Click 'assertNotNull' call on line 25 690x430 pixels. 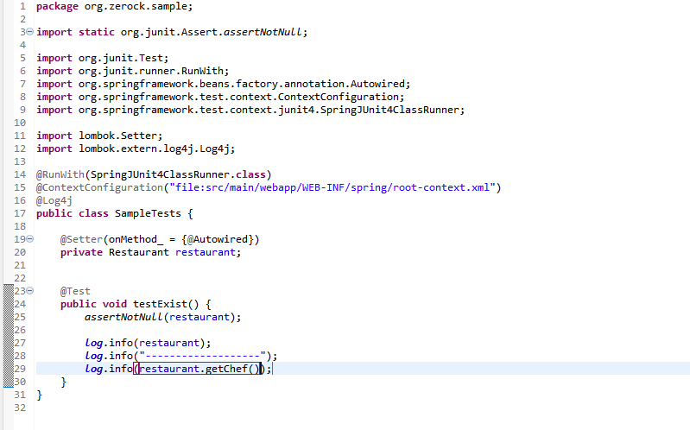(x=123, y=317)
